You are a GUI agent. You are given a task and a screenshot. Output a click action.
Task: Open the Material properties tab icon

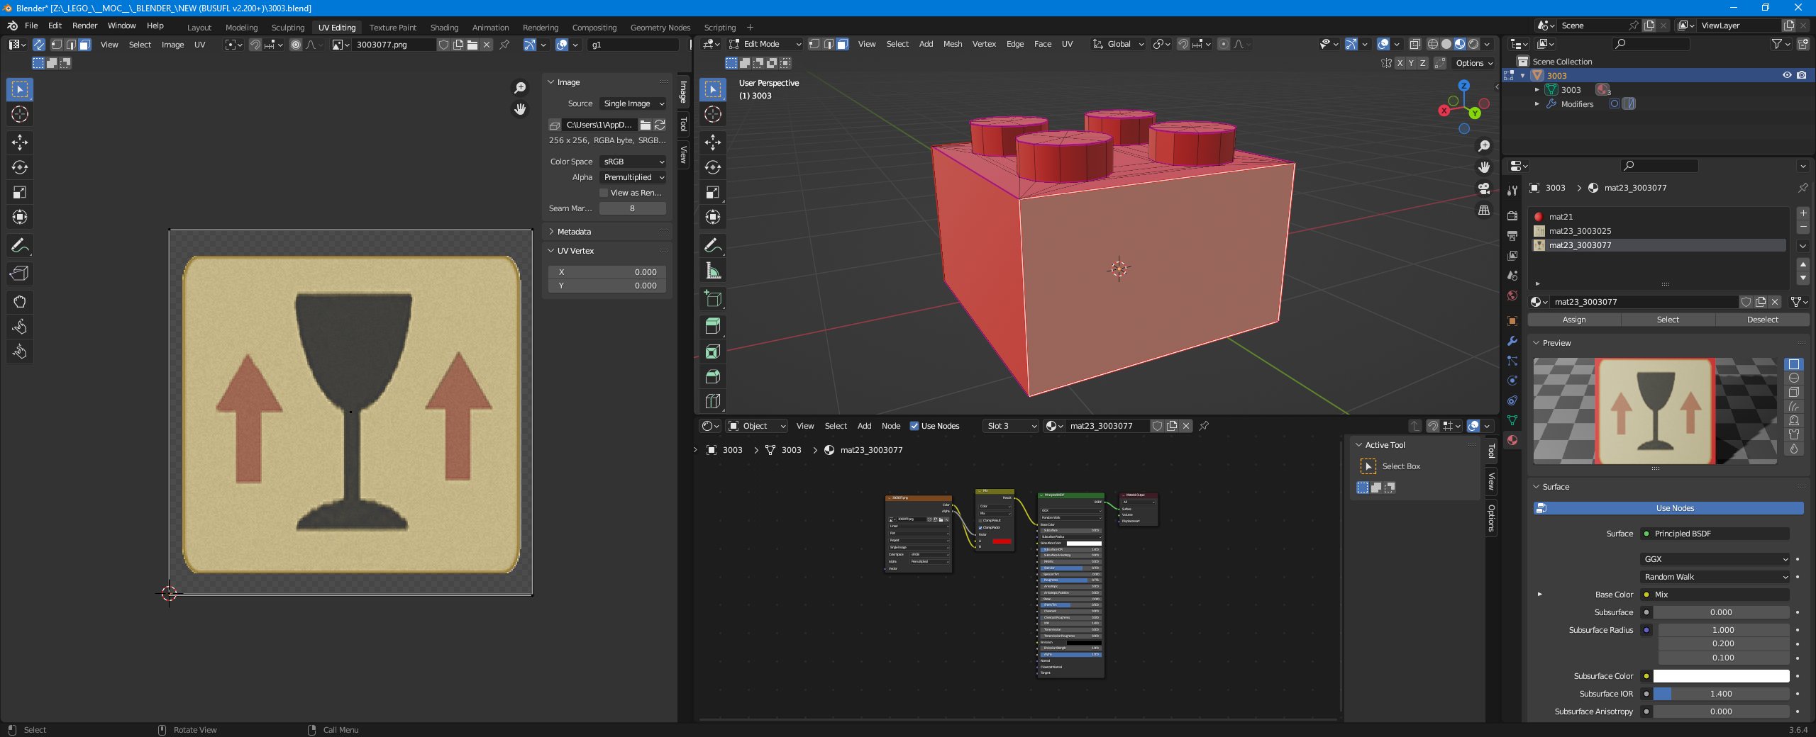click(1512, 440)
